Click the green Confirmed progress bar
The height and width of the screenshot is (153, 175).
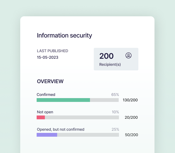pyautogui.click(x=63, y=100)
